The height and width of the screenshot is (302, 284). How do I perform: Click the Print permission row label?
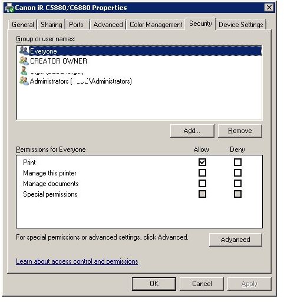point(29,162)
